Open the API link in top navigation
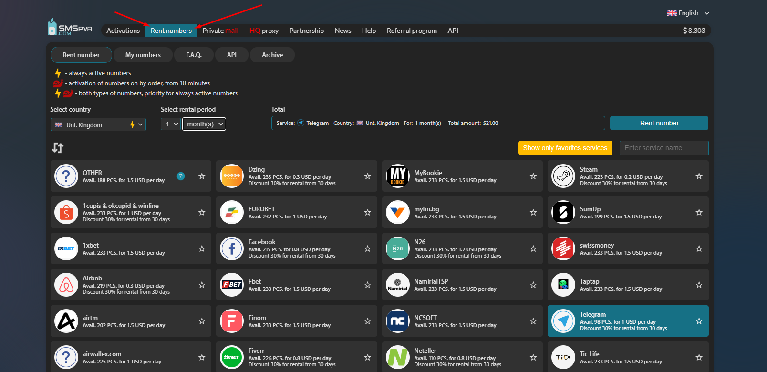This screenshot has height=372, width=767. (453, 31)
